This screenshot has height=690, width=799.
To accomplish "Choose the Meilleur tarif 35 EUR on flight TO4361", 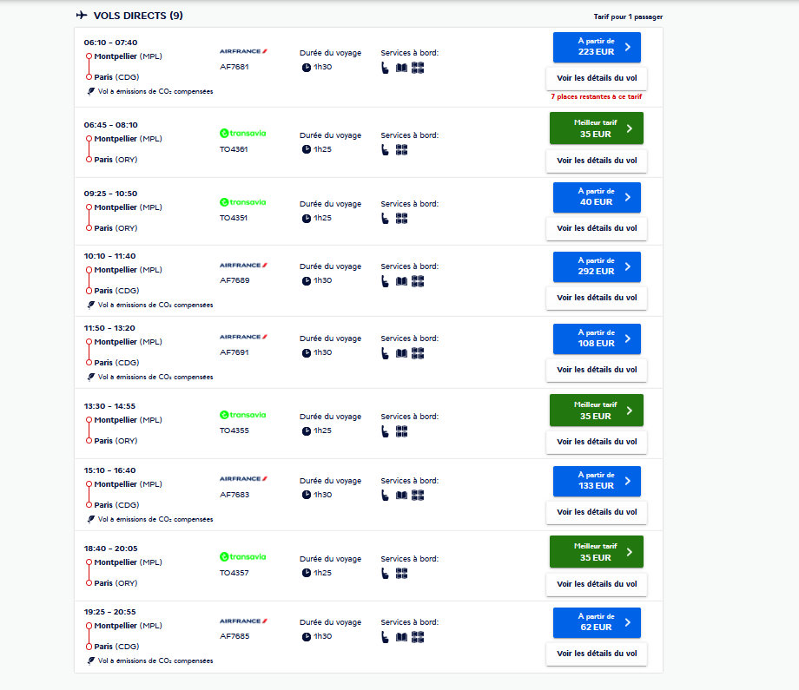I will pos(596,128).
